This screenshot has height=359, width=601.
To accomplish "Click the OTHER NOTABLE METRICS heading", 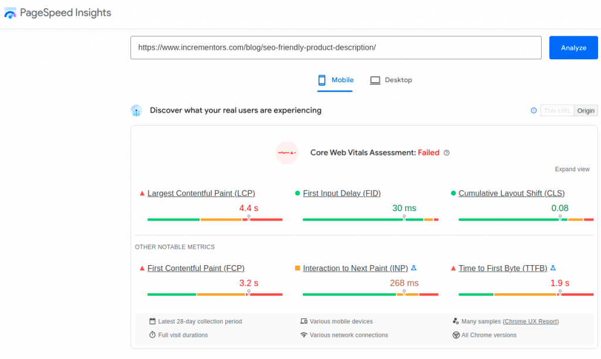I will (x=175, y=247).
